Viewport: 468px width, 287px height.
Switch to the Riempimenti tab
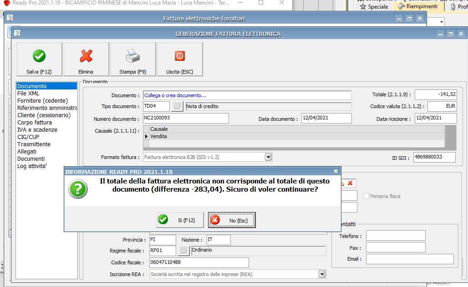417,6
